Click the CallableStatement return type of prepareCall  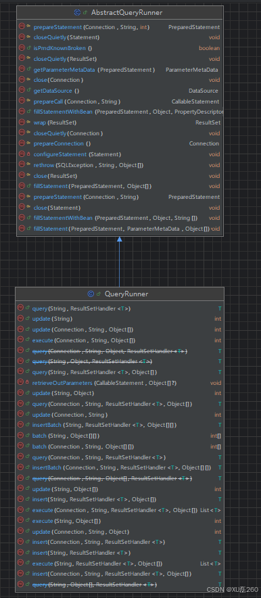point(195,101)
